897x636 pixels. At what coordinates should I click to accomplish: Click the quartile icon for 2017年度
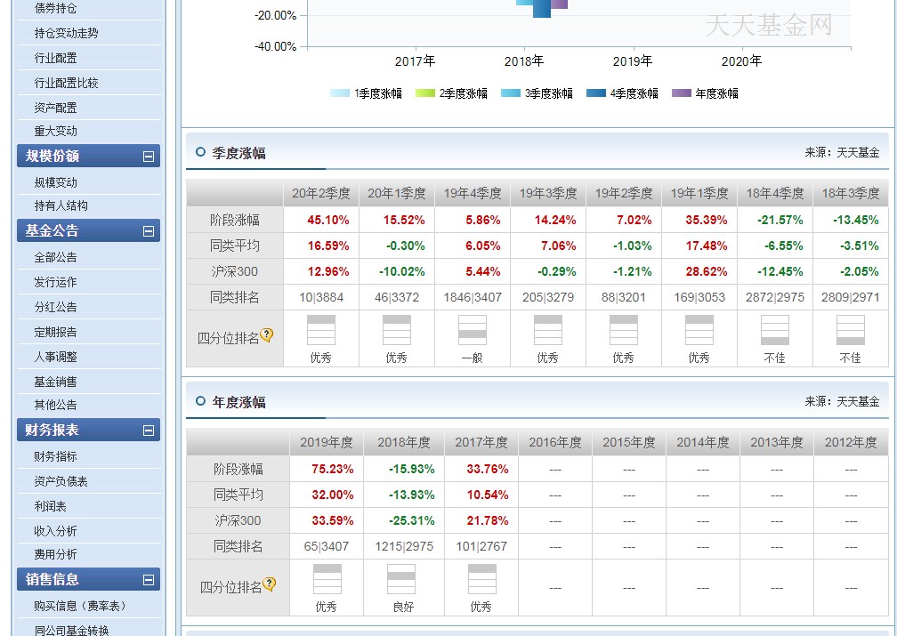coord(481,579)
